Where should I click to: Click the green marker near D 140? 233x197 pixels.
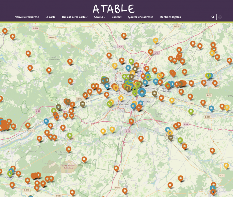(x=191, y=111)
